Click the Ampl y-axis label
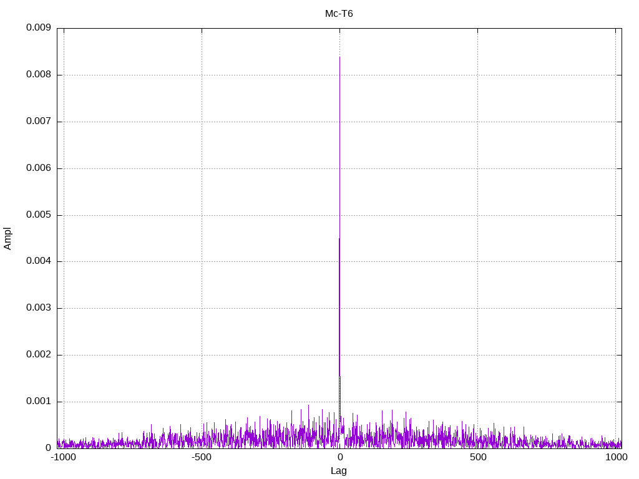This screenshot has width=639, height=479. (x=7, y=238)
